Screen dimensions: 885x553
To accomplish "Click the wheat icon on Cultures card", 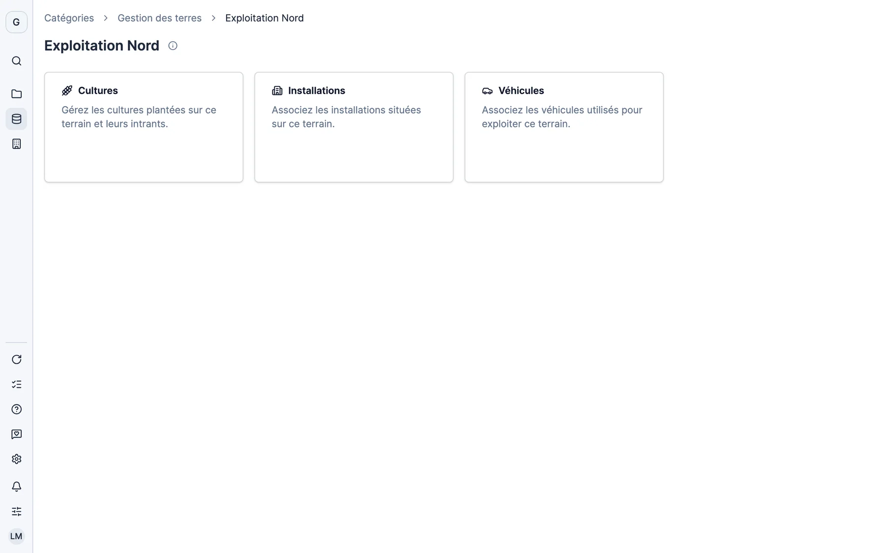I will [x=67, y=90].
